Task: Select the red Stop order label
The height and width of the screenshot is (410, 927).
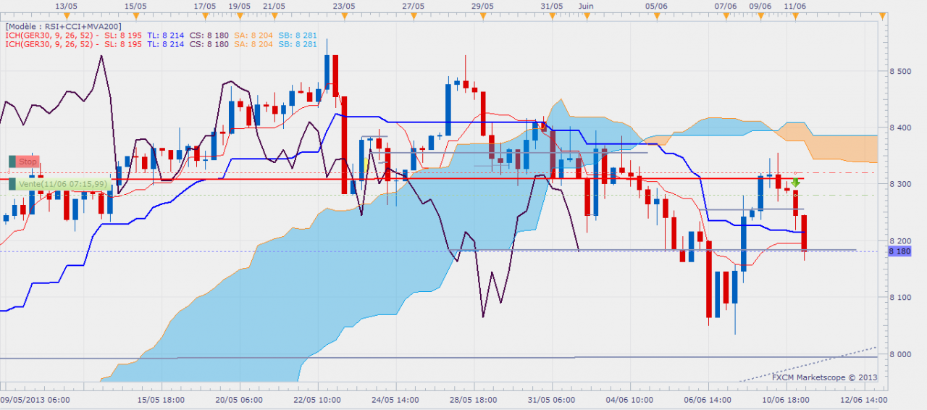Action: pyautogui.click(x=23, y=162)
